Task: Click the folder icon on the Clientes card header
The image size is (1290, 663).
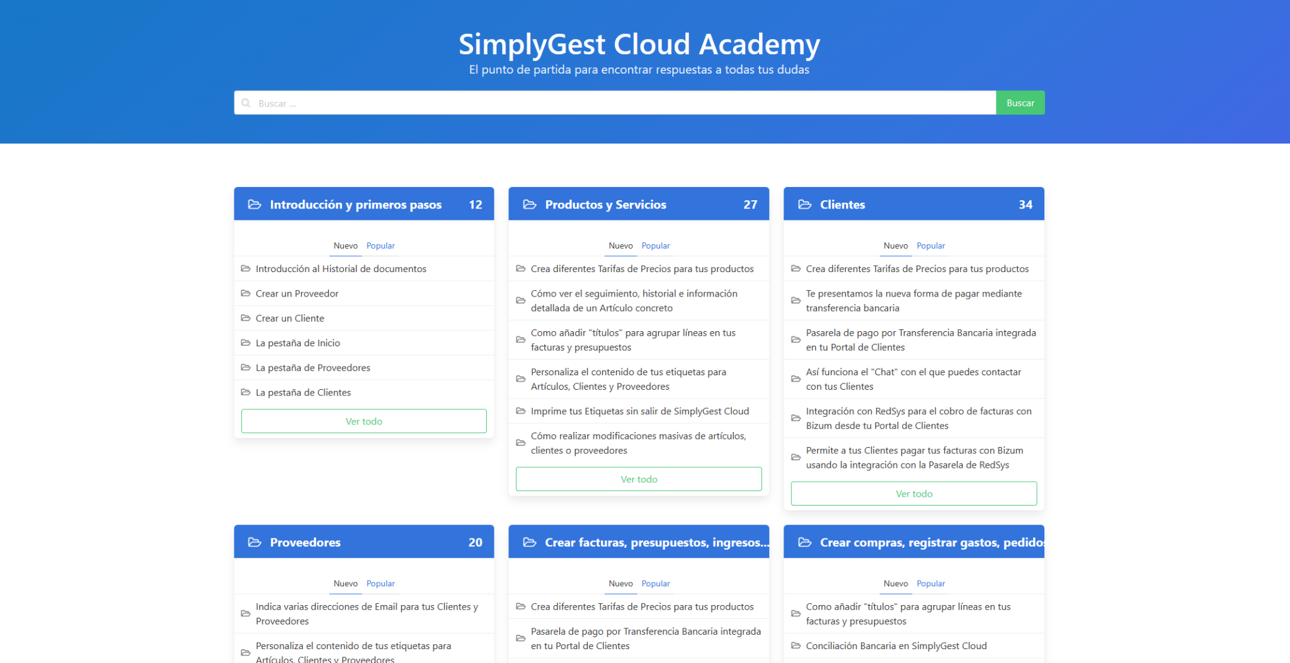Action: 804,204
